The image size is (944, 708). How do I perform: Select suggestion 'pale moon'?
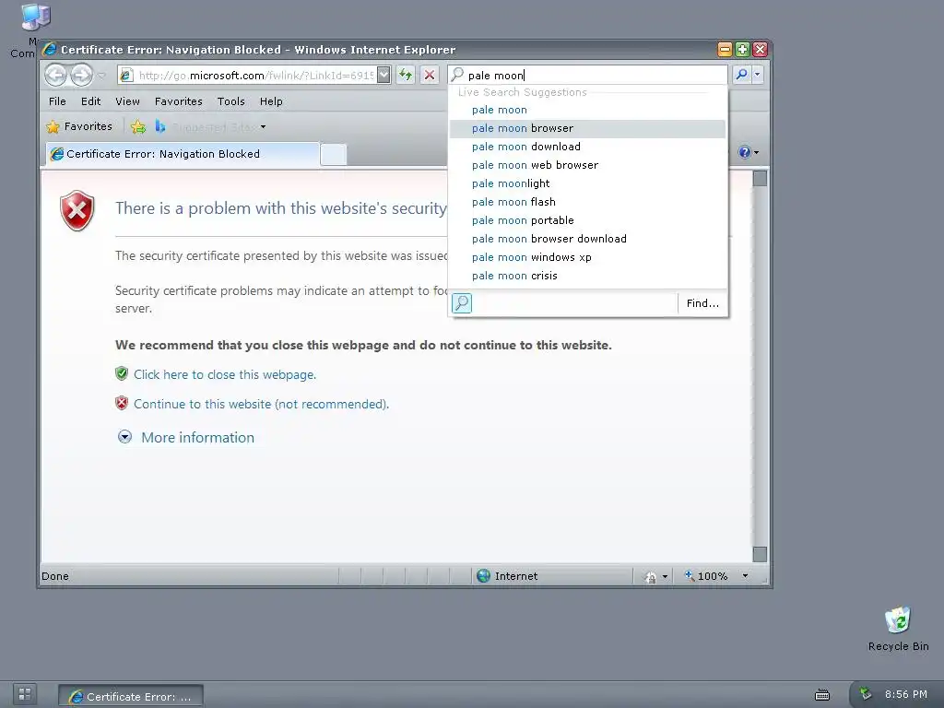click(587, 110)
